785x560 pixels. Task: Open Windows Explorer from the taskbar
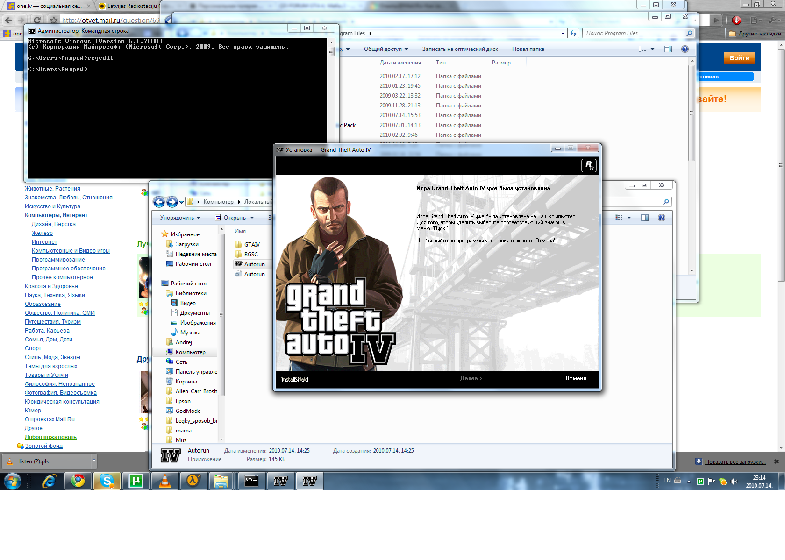click(x=221, y=481)
